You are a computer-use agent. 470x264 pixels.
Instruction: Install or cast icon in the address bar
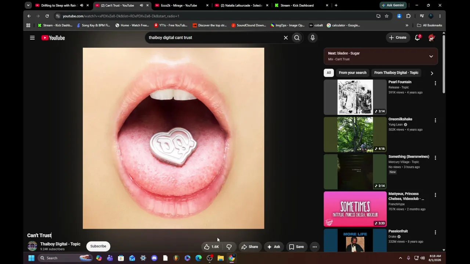379,16
